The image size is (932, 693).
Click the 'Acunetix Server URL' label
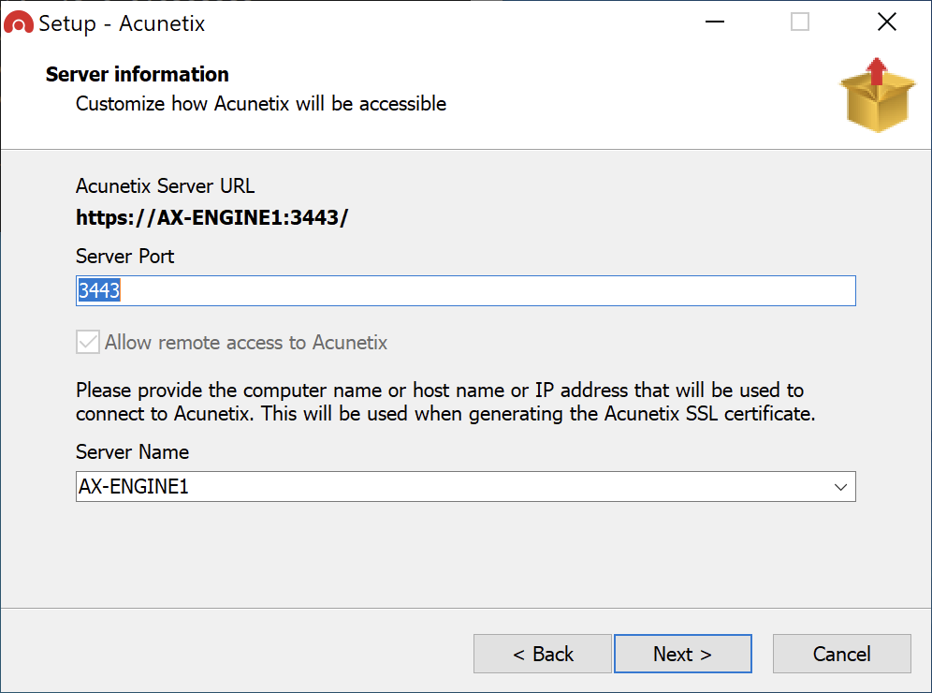point(165,185)
